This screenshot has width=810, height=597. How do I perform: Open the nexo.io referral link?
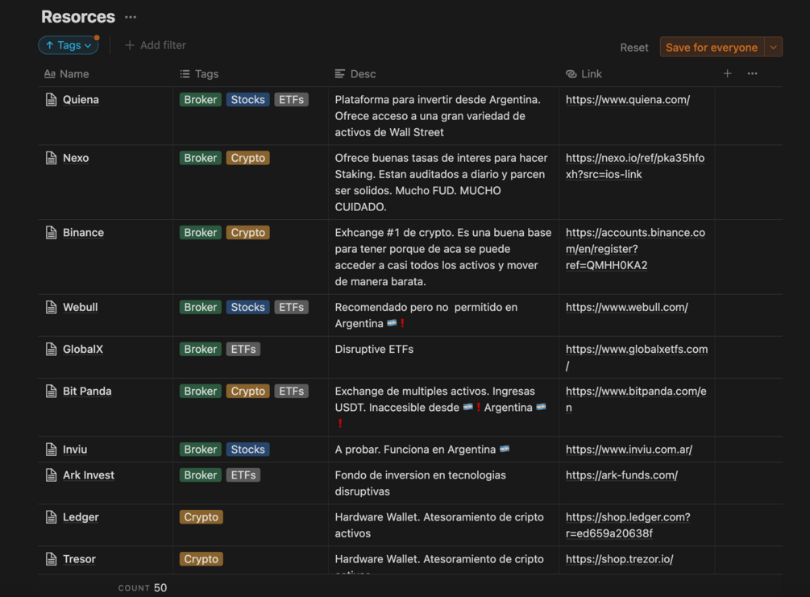[x=635, y=166]
